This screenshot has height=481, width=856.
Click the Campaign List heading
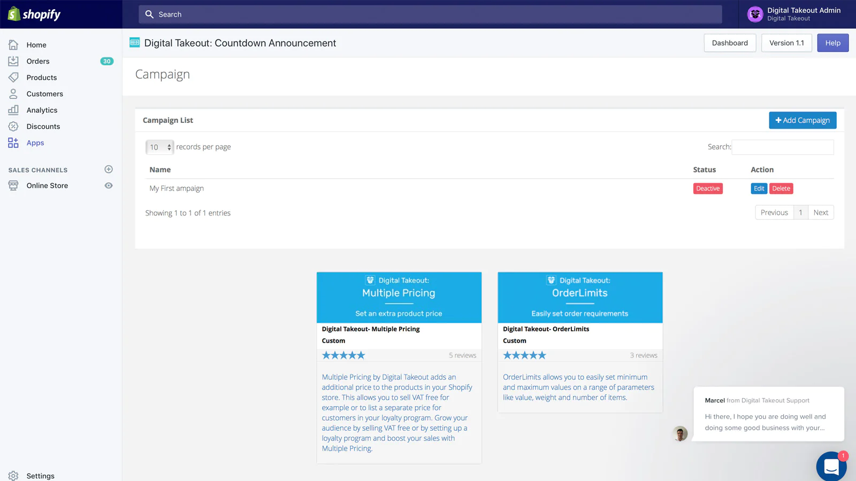pos(168,120)
